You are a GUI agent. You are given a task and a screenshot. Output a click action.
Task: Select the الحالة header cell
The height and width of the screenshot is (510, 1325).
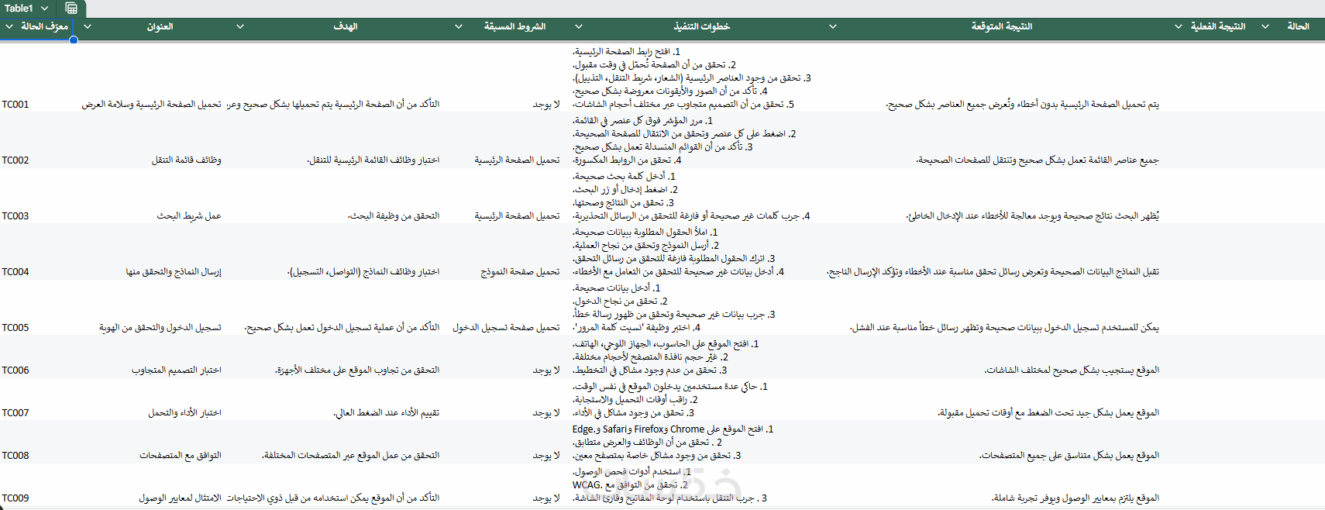[x=1289, y=26]
